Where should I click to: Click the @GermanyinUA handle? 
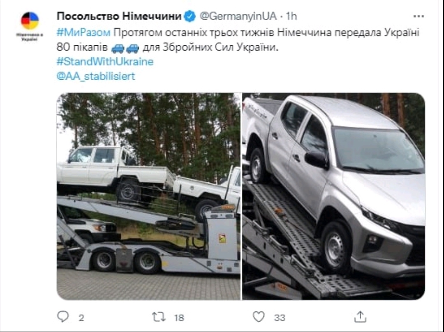[238, 16]
